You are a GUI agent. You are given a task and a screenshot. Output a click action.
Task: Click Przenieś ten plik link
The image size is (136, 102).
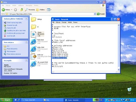point(12,25)
